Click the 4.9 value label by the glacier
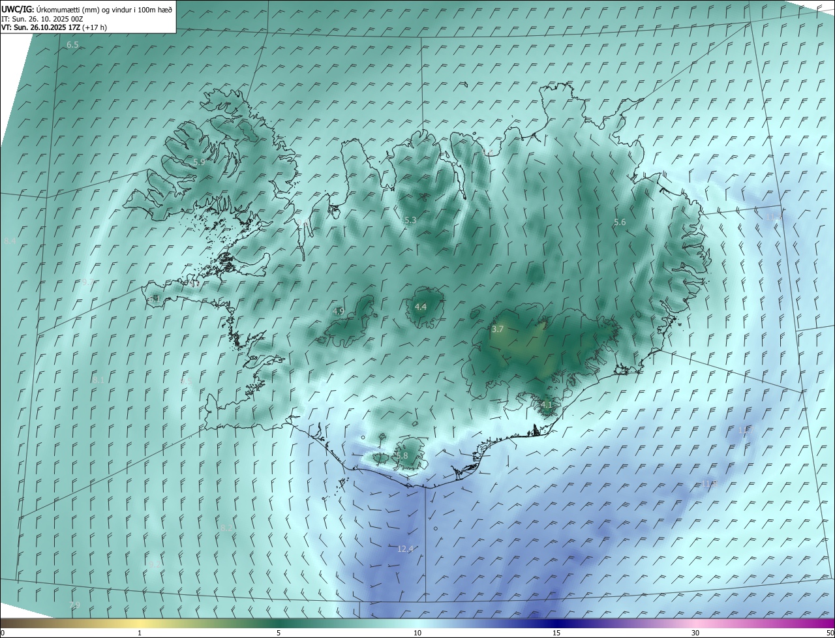The image size is (835, 638). (x=338, y=311)
